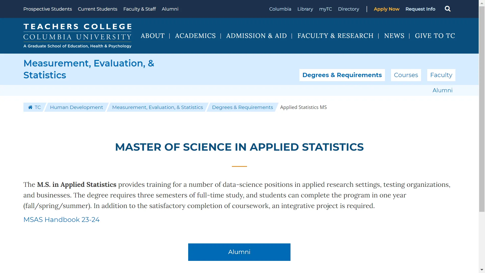Click the Apply Now link

(x=386, y=9)
